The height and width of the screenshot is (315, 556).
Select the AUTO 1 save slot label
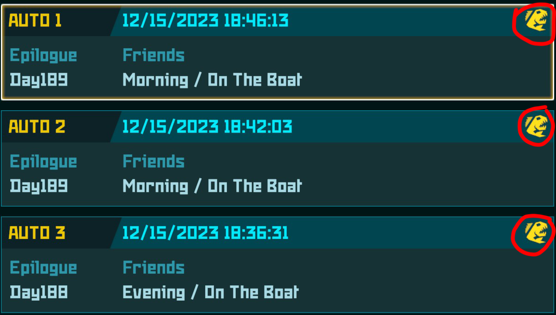[35, 21]
